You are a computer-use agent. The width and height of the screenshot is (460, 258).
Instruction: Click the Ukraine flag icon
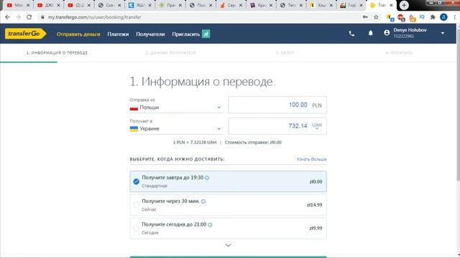[x=134, y=129]
